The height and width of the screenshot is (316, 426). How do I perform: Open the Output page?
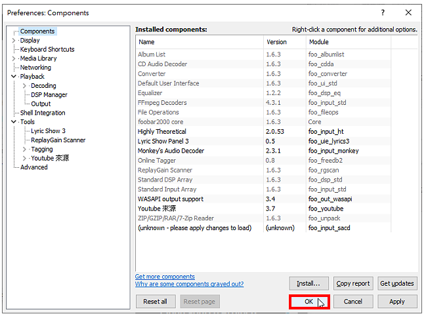[x=41, y=104]
